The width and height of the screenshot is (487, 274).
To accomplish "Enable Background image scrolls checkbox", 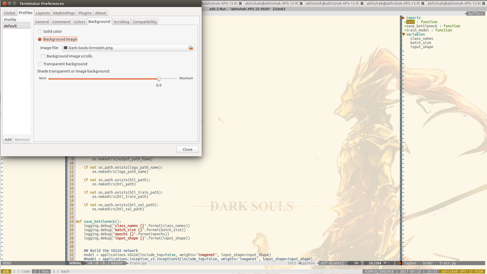I will (x=43, y=56).
